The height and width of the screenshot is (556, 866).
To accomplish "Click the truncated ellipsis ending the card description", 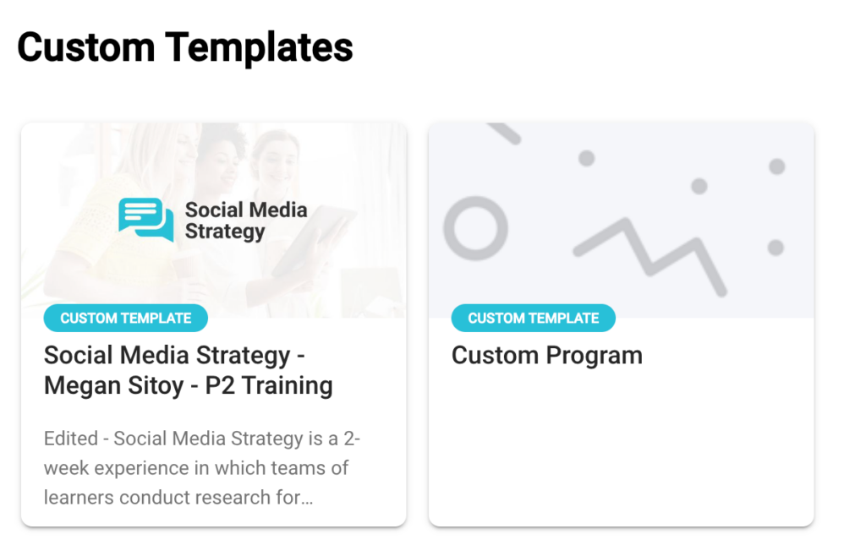I will click(x=306, y=498).
